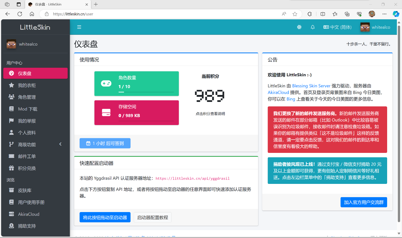Open notifications bell icon
This screenshot has height=238, width=402.
click(313, 27)
